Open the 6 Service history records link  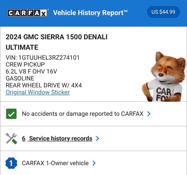pos(57,139)
